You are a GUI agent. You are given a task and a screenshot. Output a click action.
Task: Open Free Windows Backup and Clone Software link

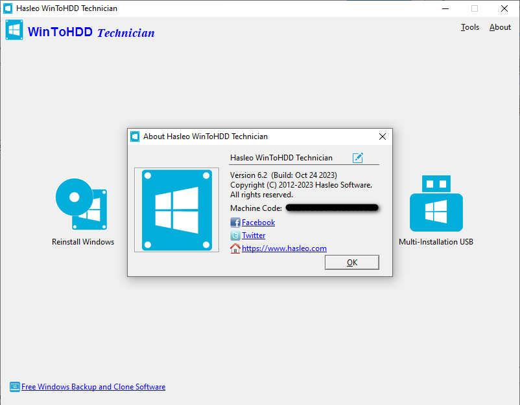point(93,387)
